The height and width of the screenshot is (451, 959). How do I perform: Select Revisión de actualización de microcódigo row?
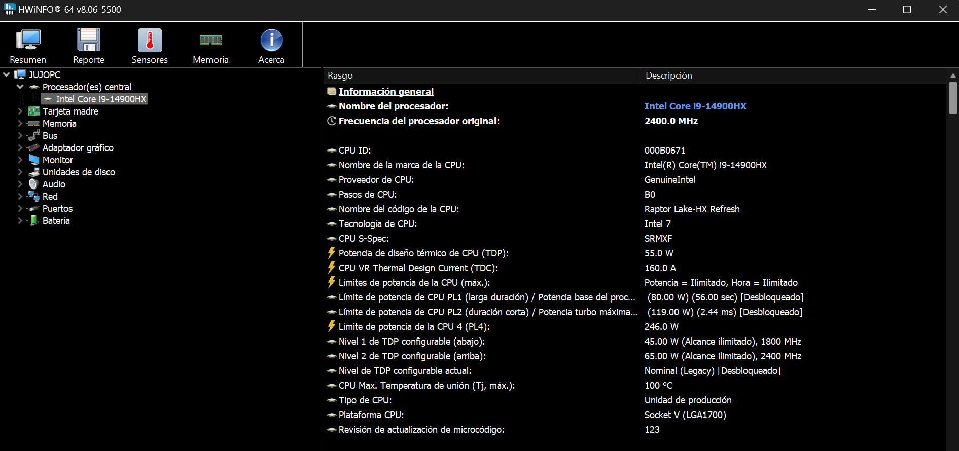click(635, 429)
